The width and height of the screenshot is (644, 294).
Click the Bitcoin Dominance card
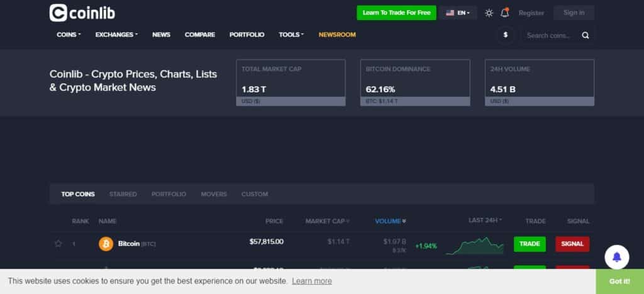coord(415,82)
